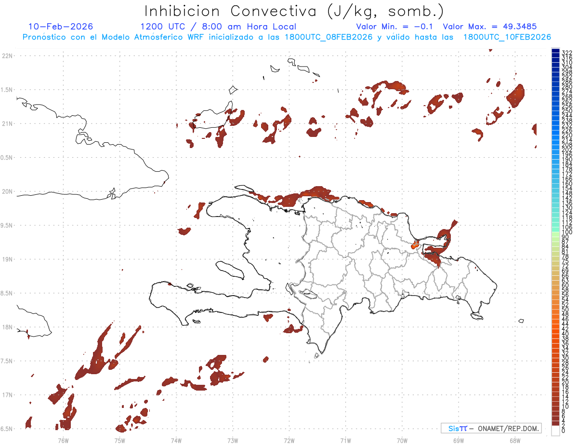The image size is (578, 447).
Task: Click the "8.5N" latitude label
Action: click(7, 293)
